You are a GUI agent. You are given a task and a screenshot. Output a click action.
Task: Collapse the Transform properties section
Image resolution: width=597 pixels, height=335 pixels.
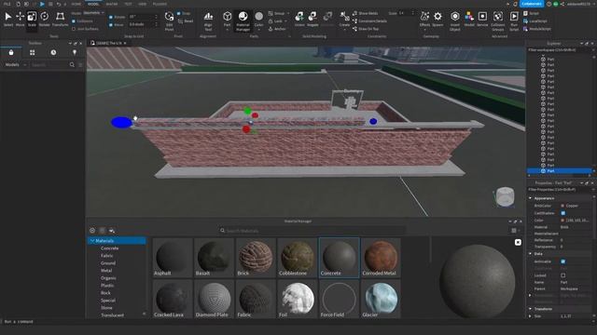click(530, 309)
